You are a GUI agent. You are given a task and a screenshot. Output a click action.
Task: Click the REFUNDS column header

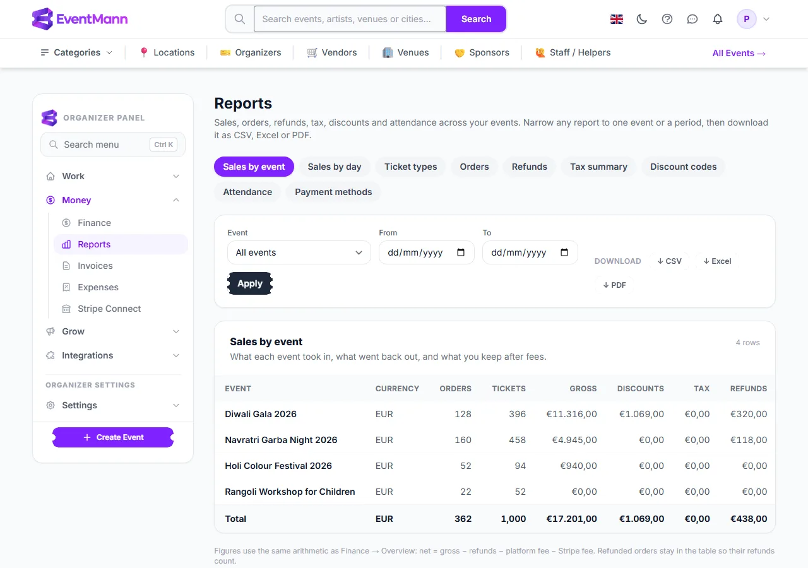[749, 389]
